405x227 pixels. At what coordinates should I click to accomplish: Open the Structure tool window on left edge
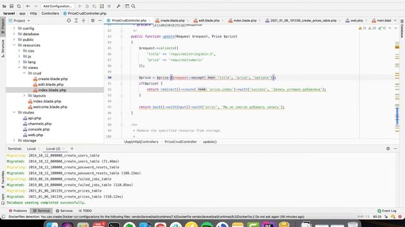click(3, 48)
